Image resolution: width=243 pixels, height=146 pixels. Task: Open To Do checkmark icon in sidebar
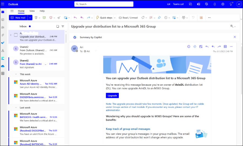point(3,43)
